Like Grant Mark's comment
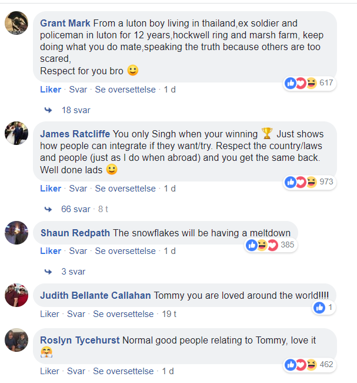The width and height of the screenshot is (357, 383). point(51,90)
